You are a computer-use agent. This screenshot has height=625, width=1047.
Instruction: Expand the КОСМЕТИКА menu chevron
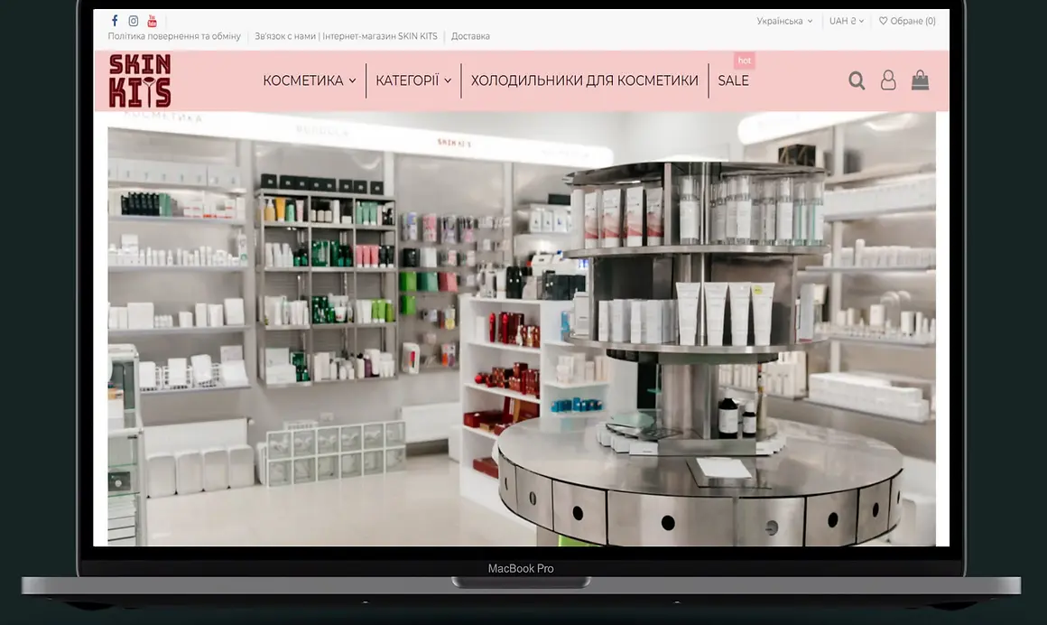tap(353, 80)
